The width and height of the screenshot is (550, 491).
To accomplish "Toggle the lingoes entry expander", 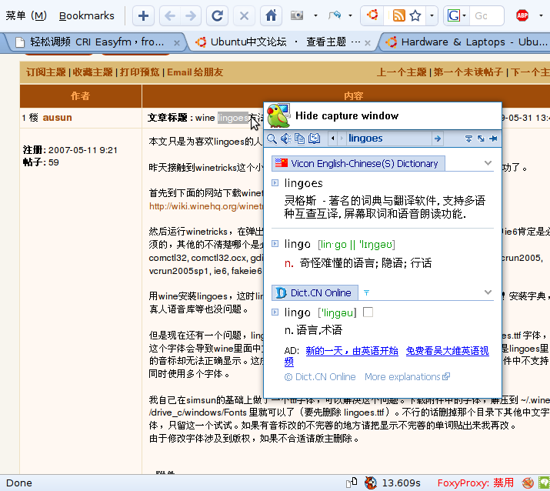I will [275, 183].
